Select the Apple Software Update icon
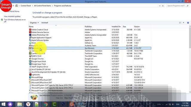The image size is (191, 107). pyautogui.click(x=30, y=40)
